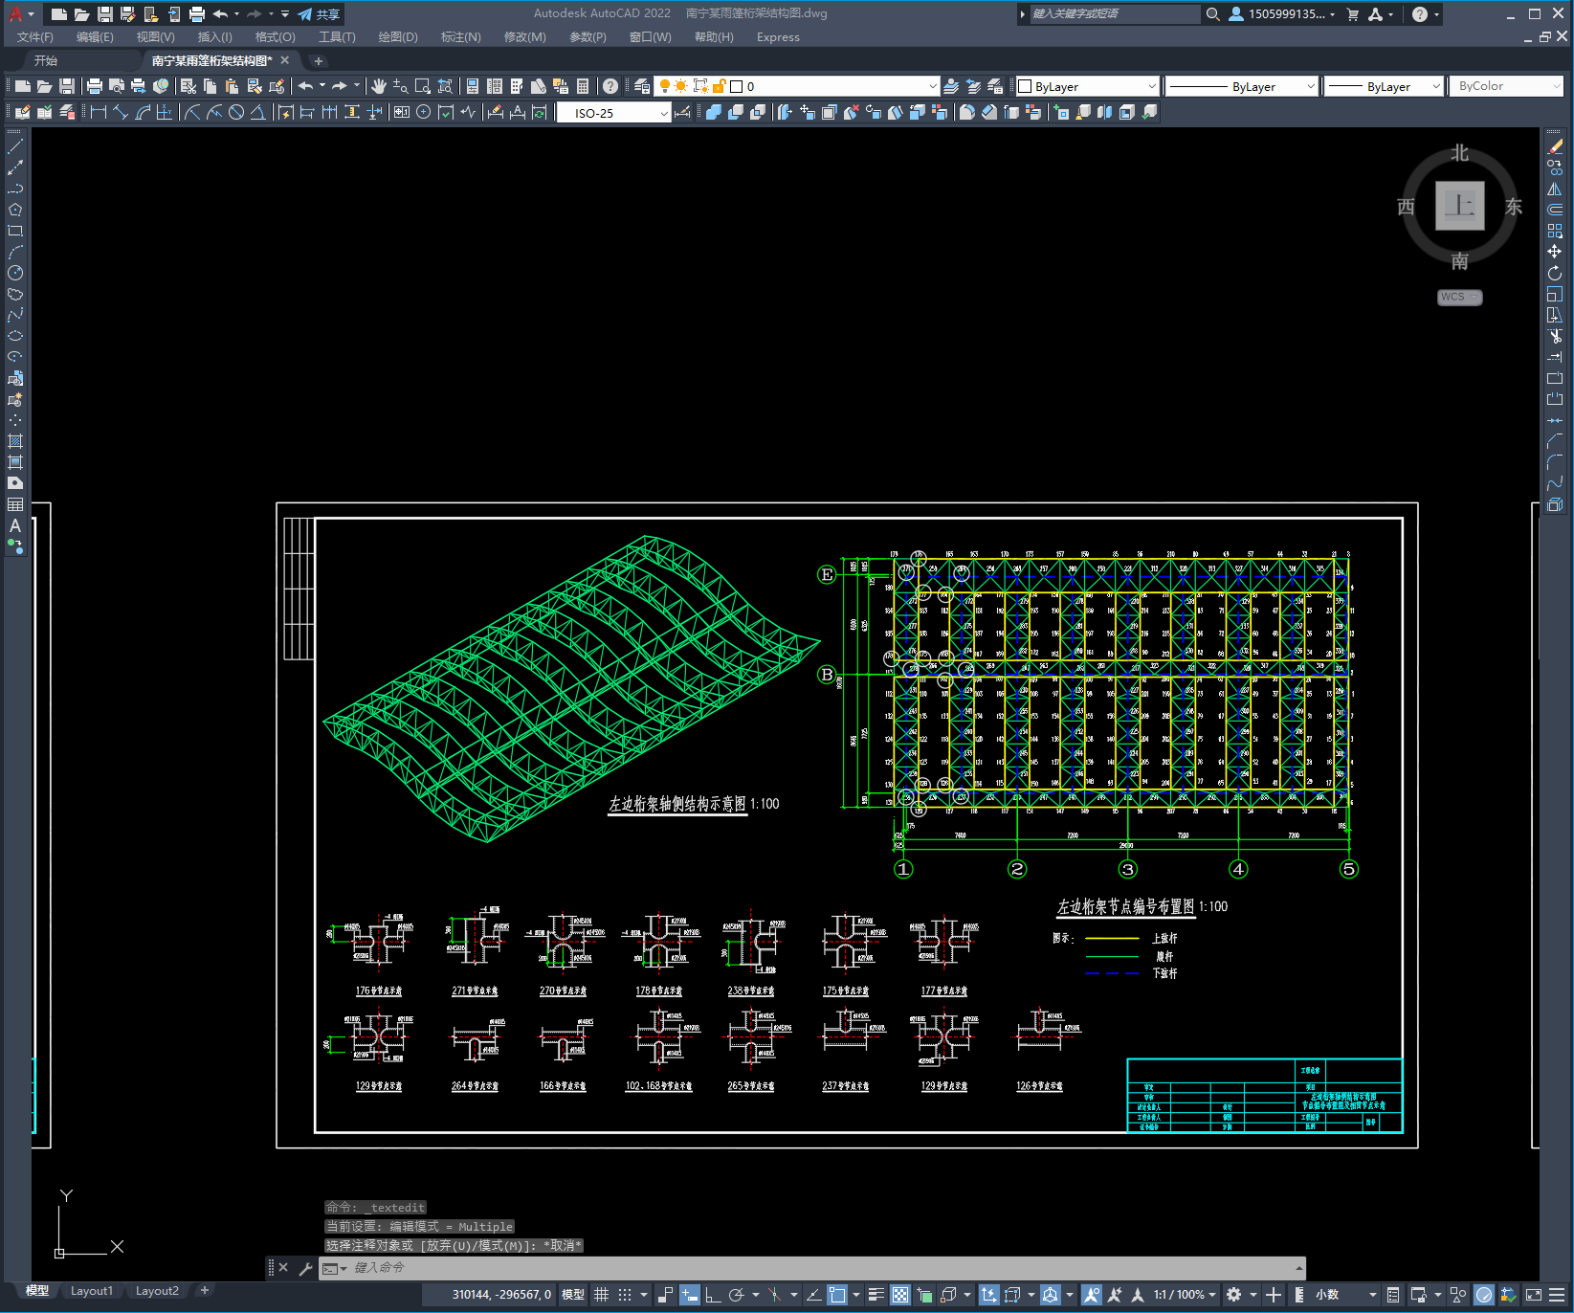1574x1313 pixels.
Task: Click the Linear dimension tool
Action: tap(98, 112)
